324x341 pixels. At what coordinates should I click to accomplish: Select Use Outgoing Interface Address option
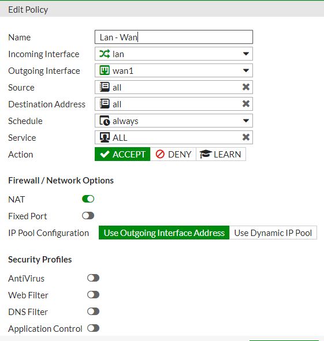(x=164, y=233)
